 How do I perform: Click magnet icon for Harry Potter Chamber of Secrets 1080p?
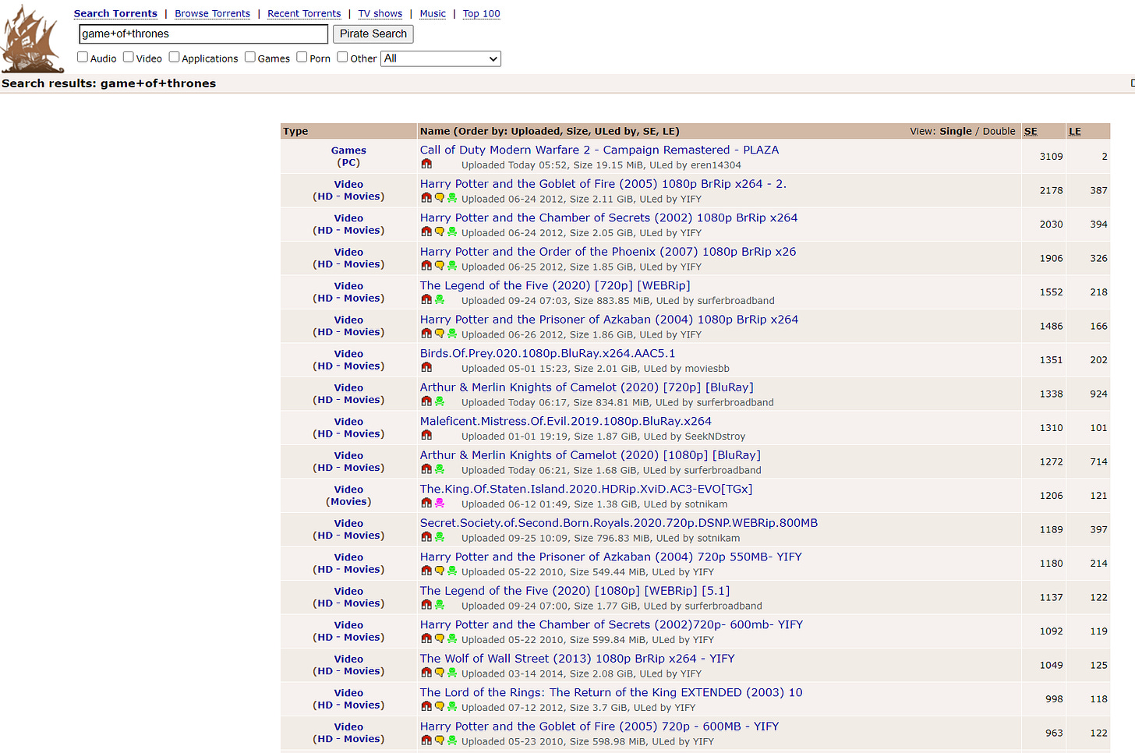point(426,232)
